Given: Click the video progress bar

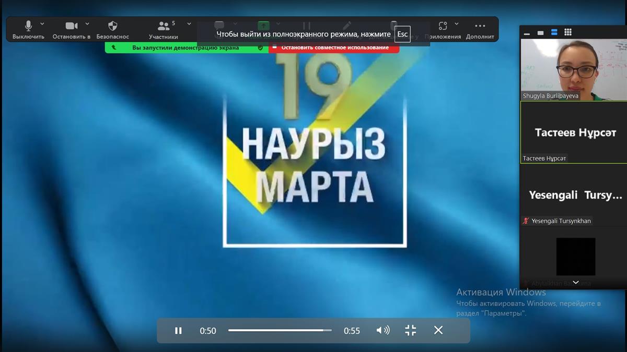Looking at the screenshot, I should [280, 331].
